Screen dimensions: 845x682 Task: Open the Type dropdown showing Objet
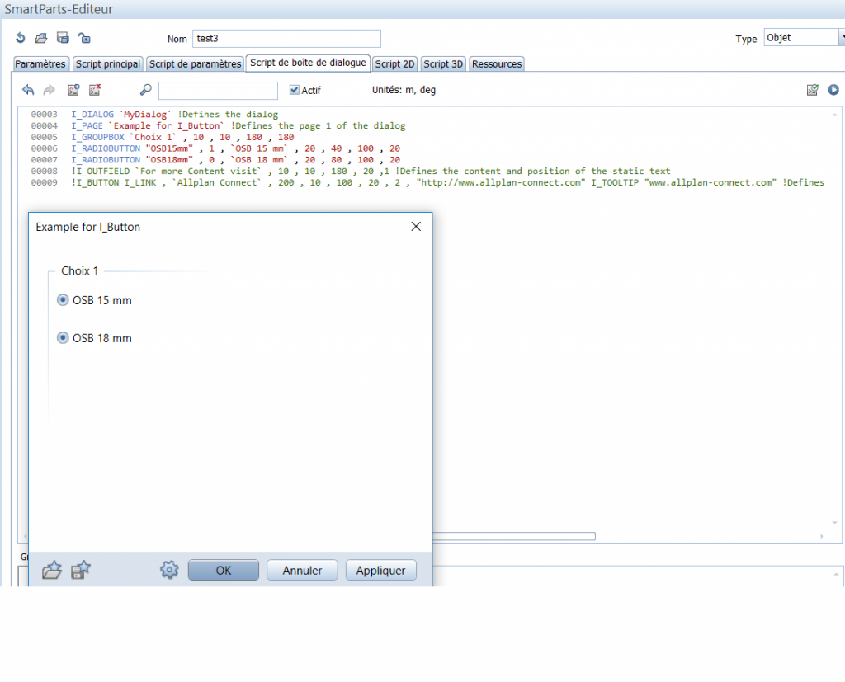[803, 37]
